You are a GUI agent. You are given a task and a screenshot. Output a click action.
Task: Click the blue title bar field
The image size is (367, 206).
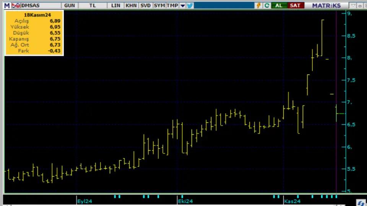click(x=224, y=5)
